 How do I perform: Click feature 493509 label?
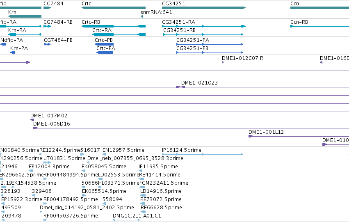[11, 208]
